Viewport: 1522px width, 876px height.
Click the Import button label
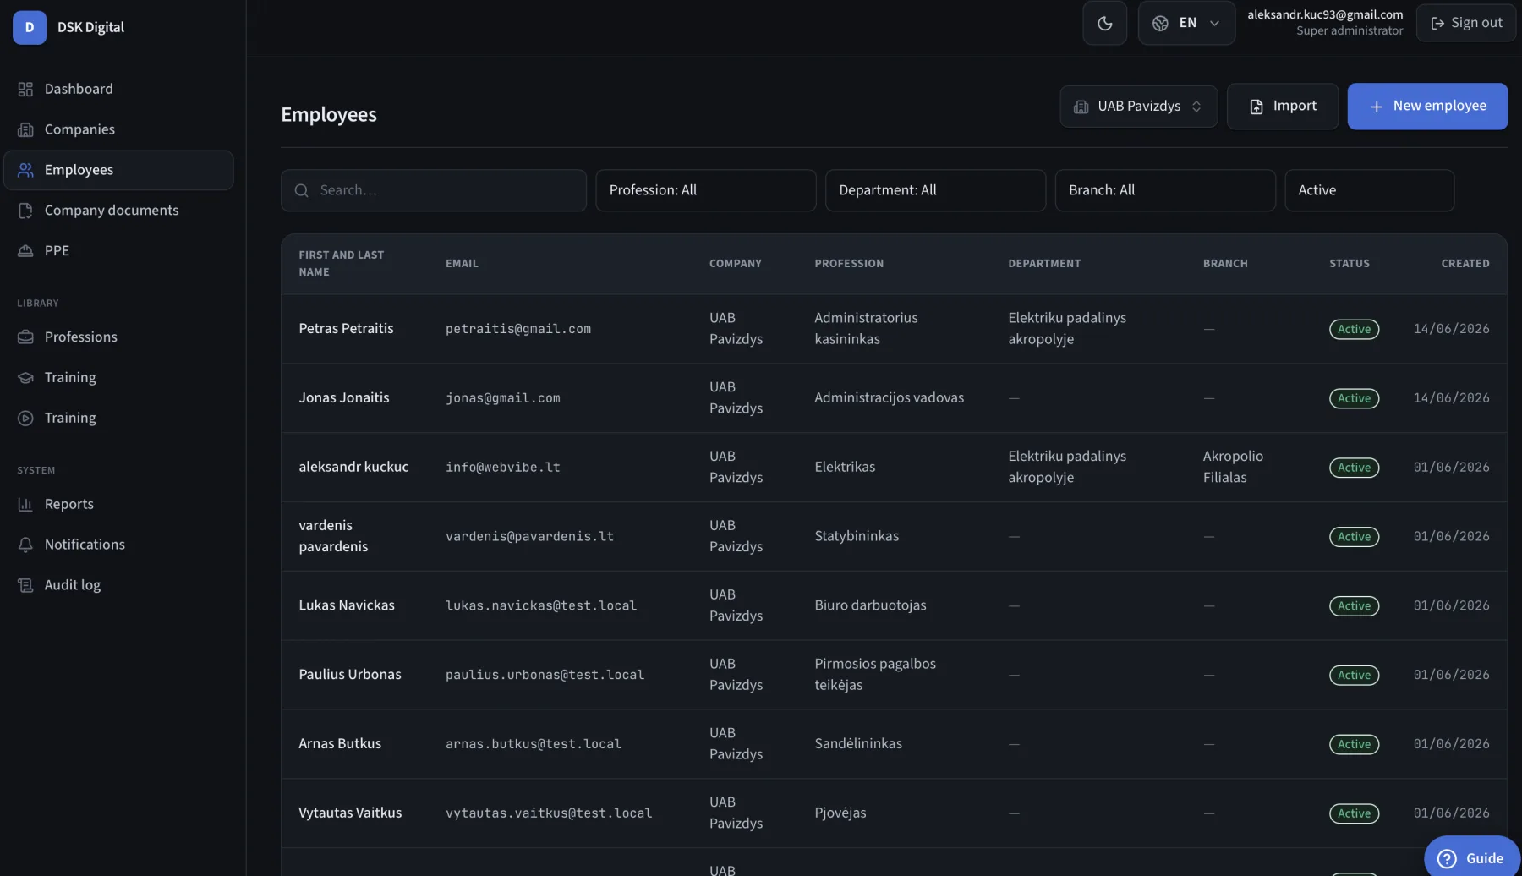(x=1295, y=106)
